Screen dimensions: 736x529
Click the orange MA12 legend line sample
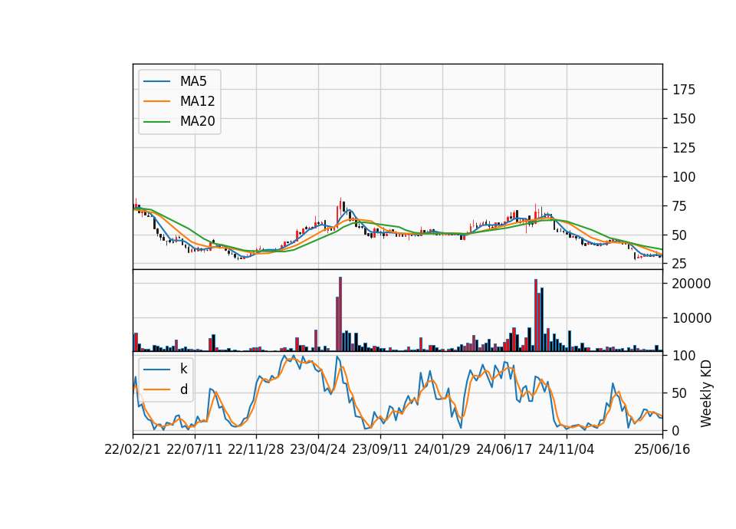click(x=156, y=101)
